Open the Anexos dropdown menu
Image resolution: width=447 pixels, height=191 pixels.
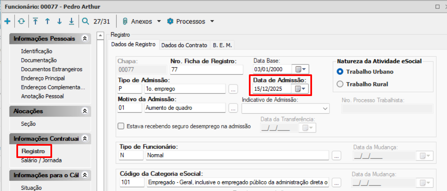coord(142,21)
